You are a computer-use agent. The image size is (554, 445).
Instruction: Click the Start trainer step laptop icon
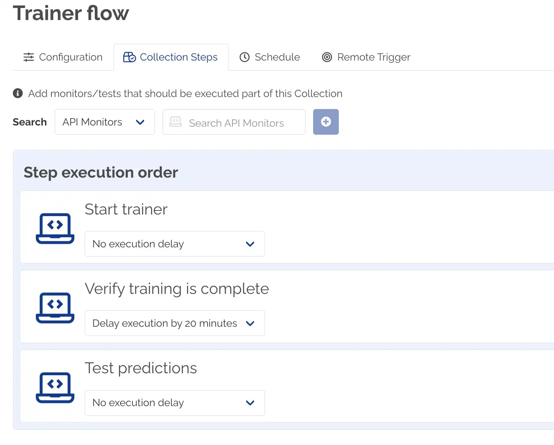click(x=55, y=228)
